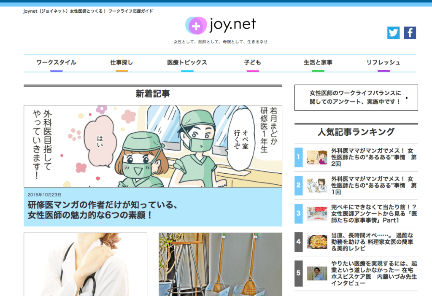Open article thumbnail with doctor and stethoscope
432x296 pixels.
click(85, 264)
